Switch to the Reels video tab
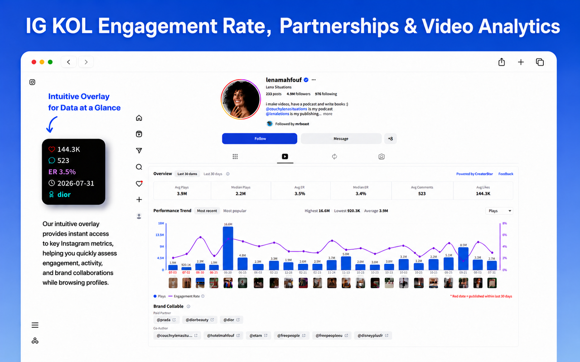This screenshot has width=580, height=362. click(x=285, y=157)
